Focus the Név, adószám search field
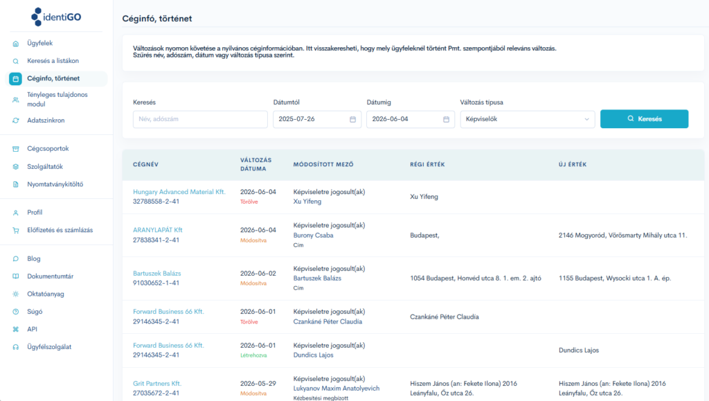 click(200, 119)
